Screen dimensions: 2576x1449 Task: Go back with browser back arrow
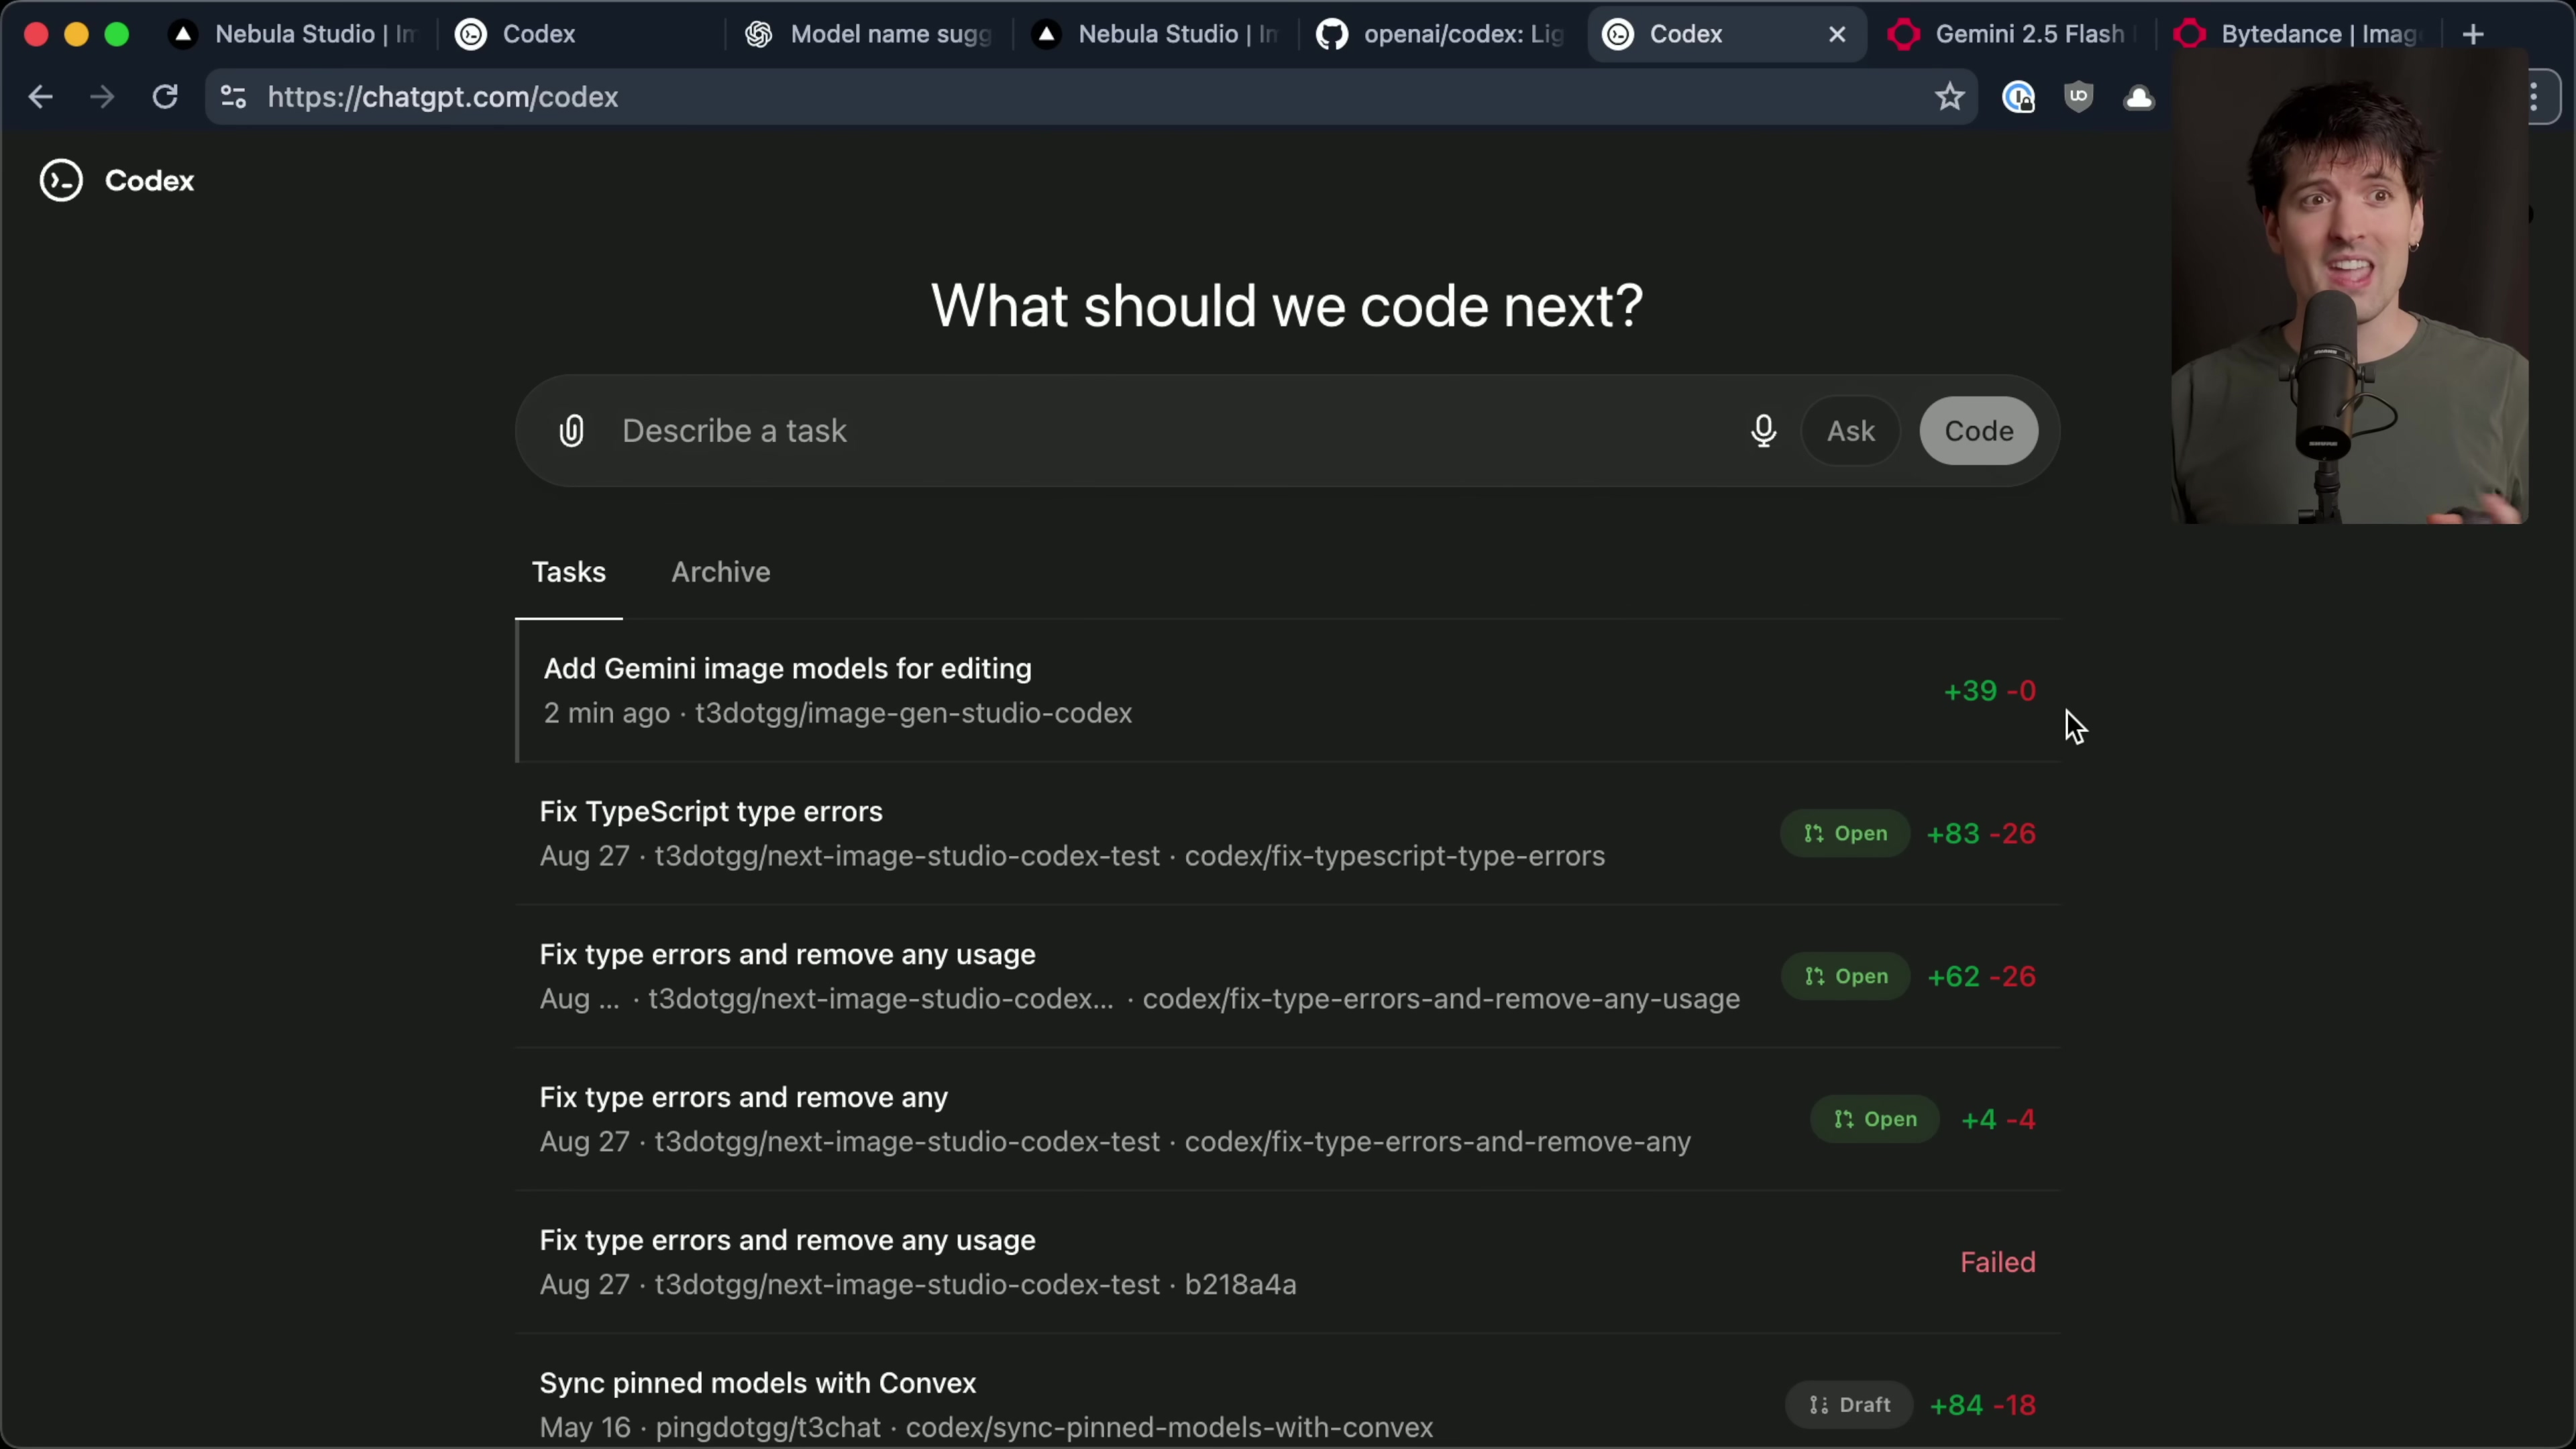40,97
